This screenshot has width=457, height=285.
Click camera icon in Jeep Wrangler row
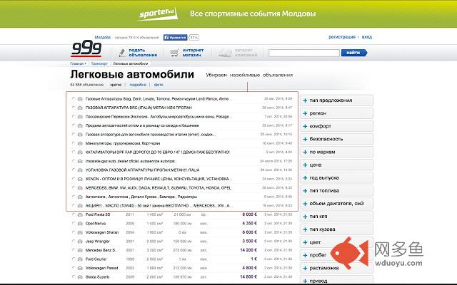[80, 242]
